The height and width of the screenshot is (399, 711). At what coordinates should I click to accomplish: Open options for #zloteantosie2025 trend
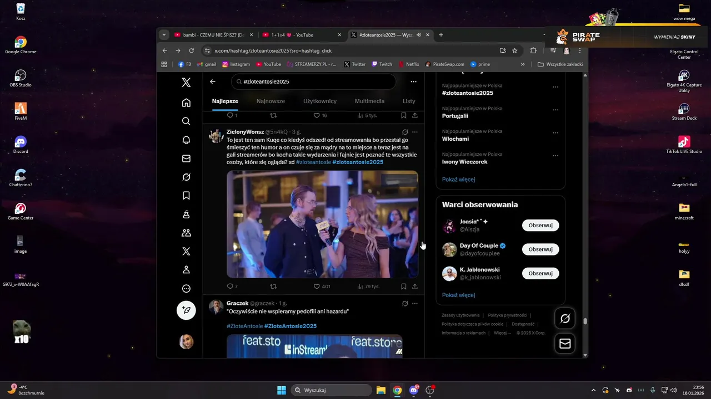coord(555,87)
